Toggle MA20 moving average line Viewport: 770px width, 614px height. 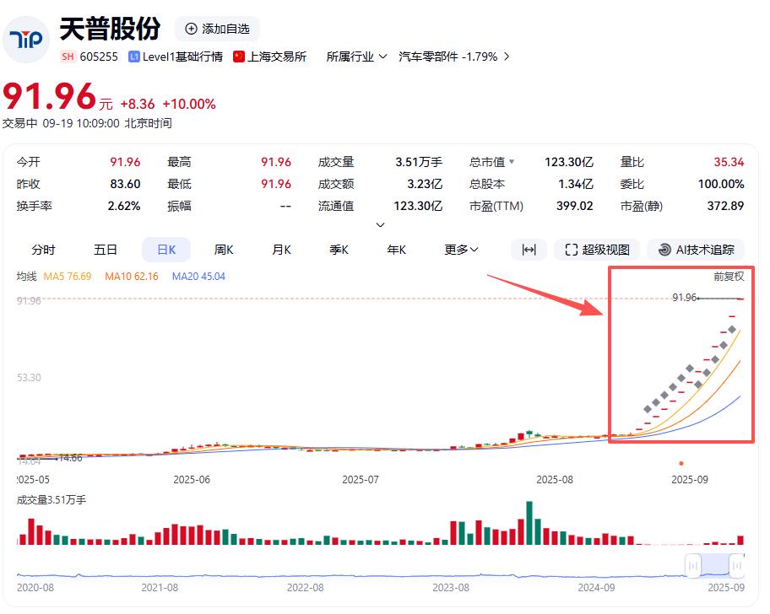pyautogui.click(x=198, y=276)
